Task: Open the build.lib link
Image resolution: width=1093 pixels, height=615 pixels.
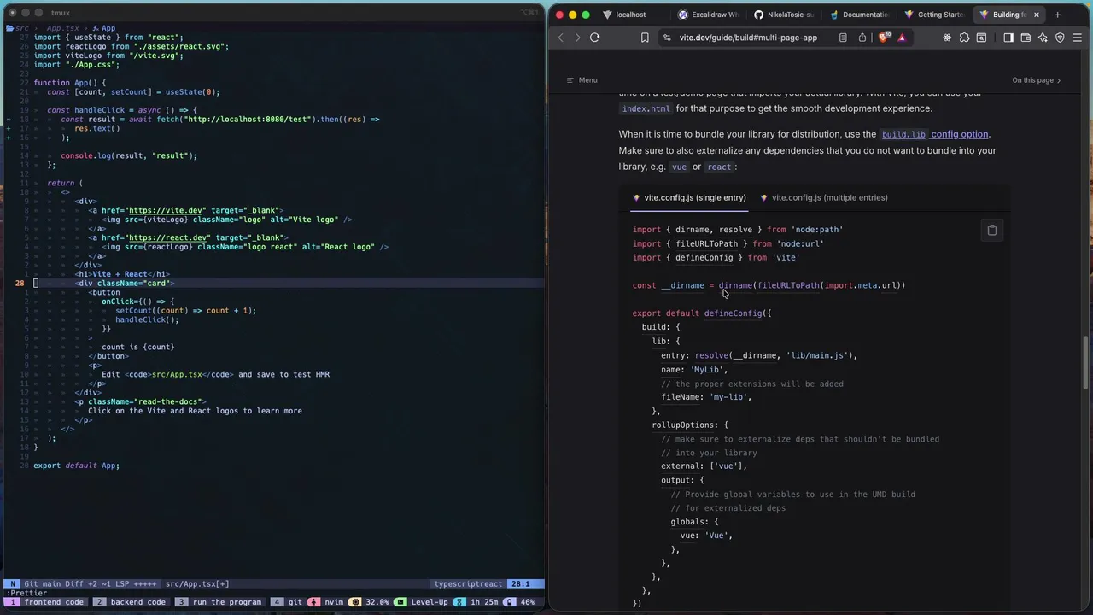Action: coord(903,134)
